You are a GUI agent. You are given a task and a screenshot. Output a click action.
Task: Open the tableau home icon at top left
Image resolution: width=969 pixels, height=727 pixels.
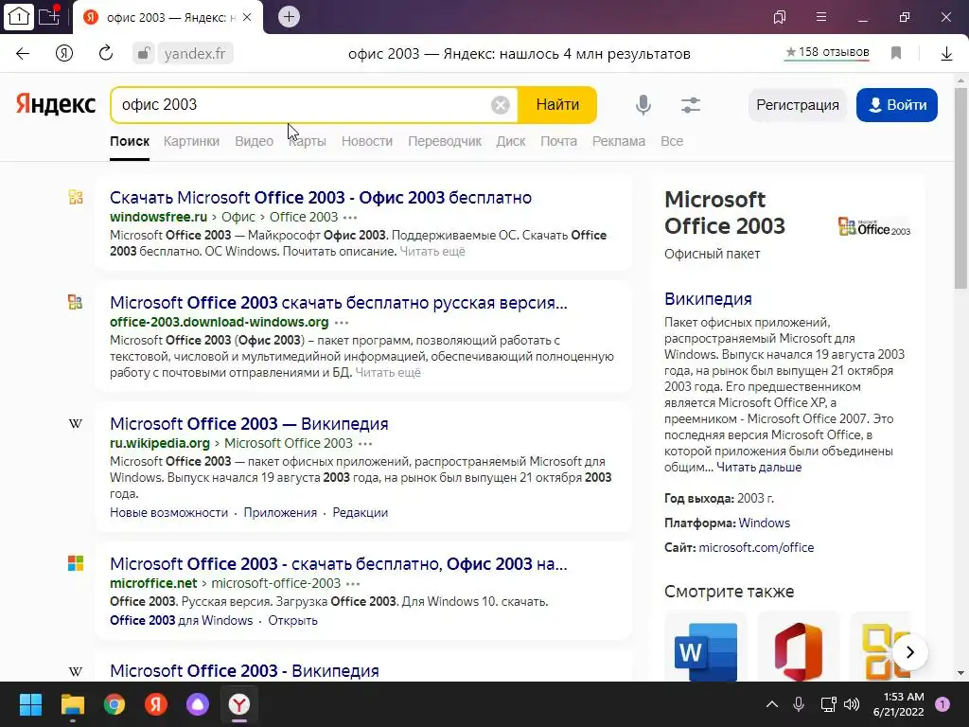coord(19,17)
